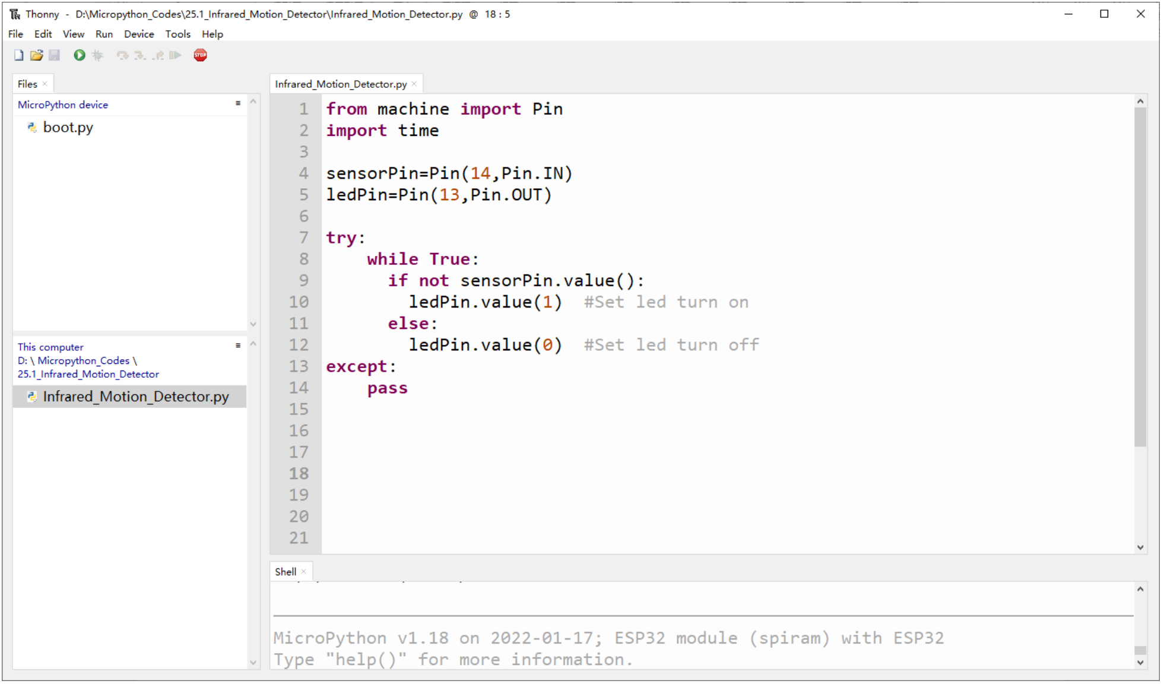1161x684 pixels.
Task: Click the Shell scrollbar up arrow
Action: pyautogui.click(x=1140, y=588)
